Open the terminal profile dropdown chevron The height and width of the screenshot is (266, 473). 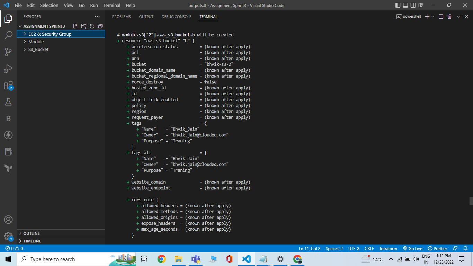click(x=433, y=16)
